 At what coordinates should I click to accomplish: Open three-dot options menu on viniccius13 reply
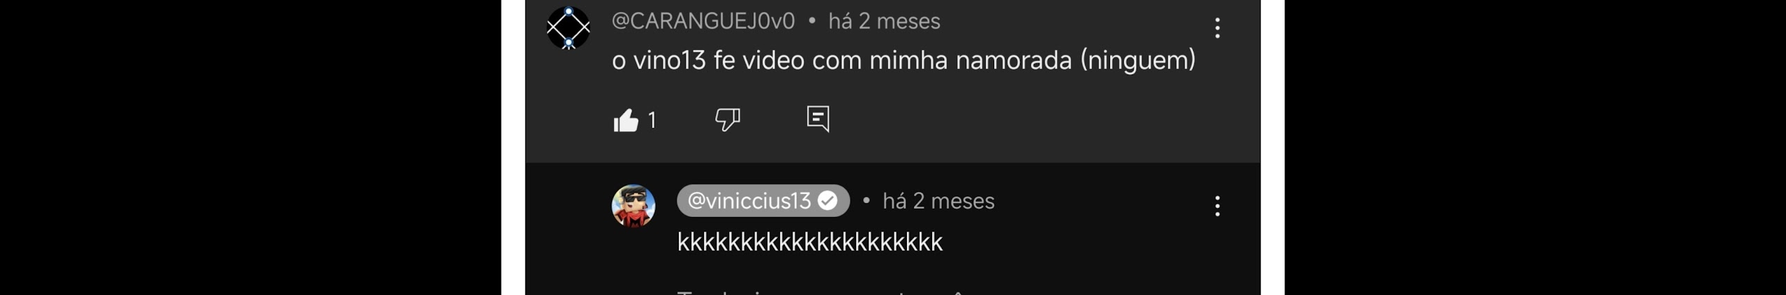pos(1217,206)
